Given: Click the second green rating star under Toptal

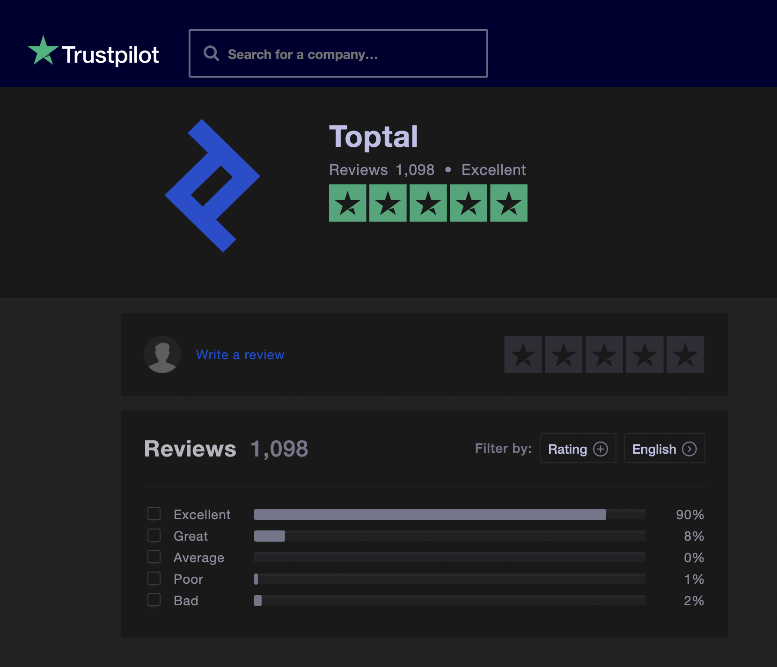Looking at the screenshot, I should point(388,203).
